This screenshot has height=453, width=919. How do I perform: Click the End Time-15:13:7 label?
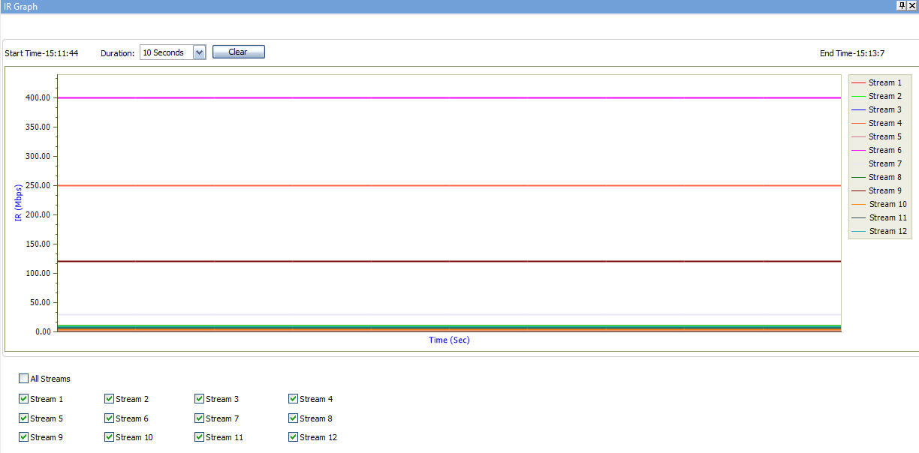pos(852,53)
